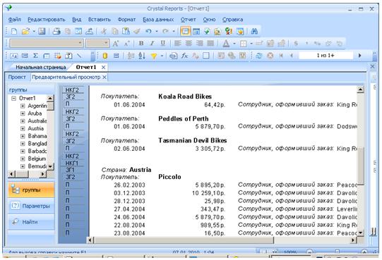Save the report with the floppy disk icon
This screenshot has width=382, height=260.
coord(42,32)
